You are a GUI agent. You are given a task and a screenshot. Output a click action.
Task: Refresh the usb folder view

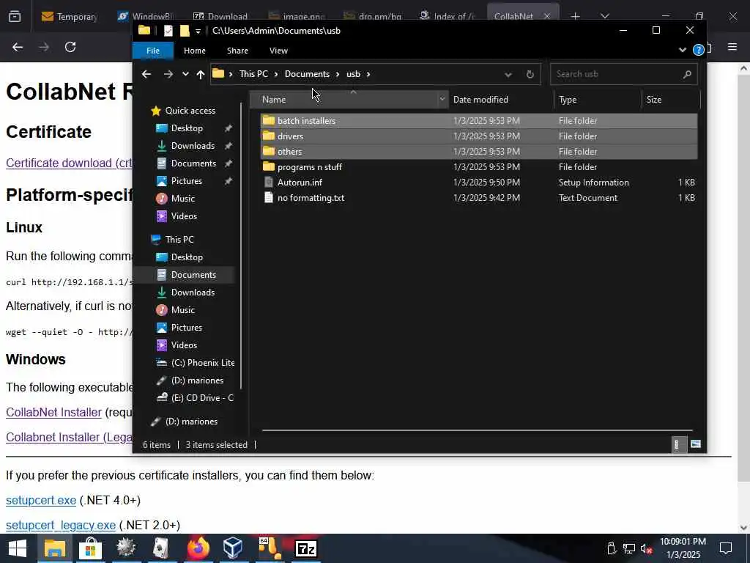pos(530,75)
